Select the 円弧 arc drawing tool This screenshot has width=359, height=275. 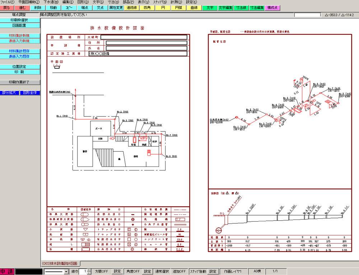(x=178, y=8)
